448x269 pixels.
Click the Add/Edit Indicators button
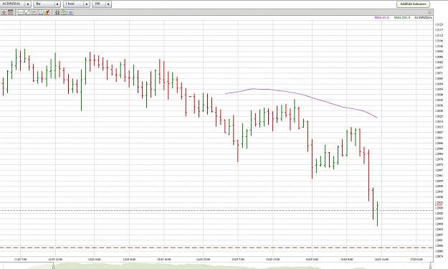(413, 4)
